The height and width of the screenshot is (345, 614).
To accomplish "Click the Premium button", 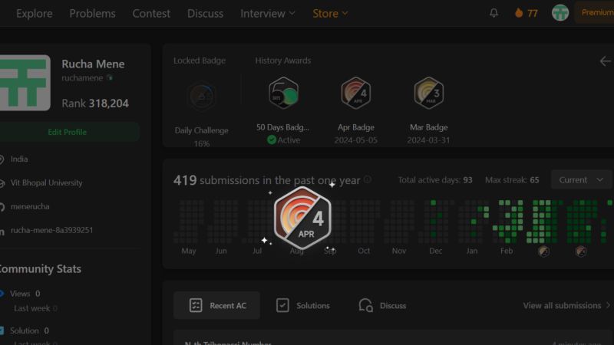I will [x=594, y=12].
